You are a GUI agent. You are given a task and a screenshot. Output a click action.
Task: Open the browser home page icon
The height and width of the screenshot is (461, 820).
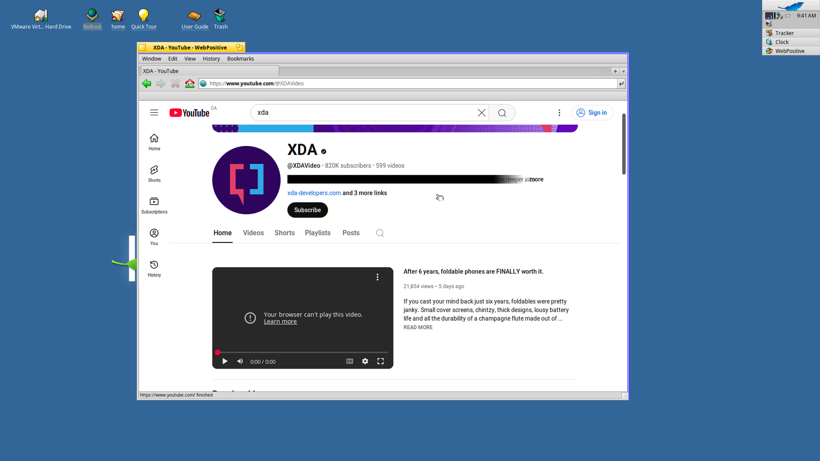(189, 83)
